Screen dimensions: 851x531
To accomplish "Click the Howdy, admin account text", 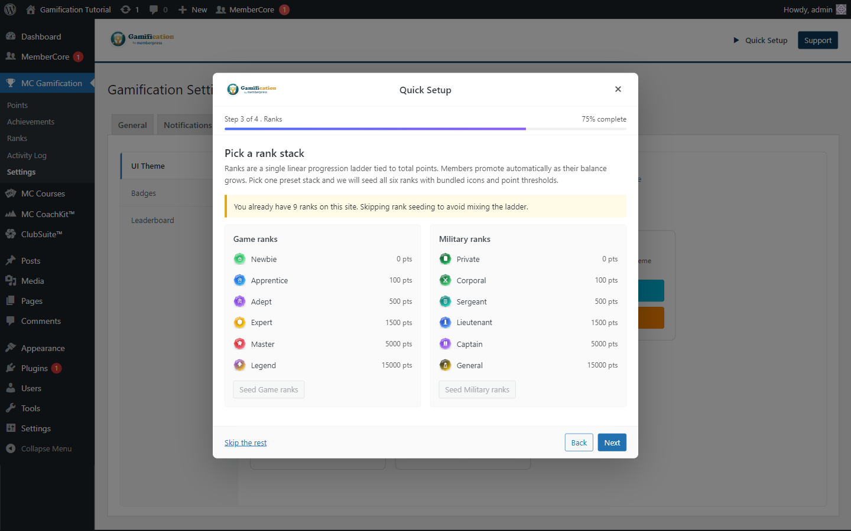I will [x=808, y=9].
